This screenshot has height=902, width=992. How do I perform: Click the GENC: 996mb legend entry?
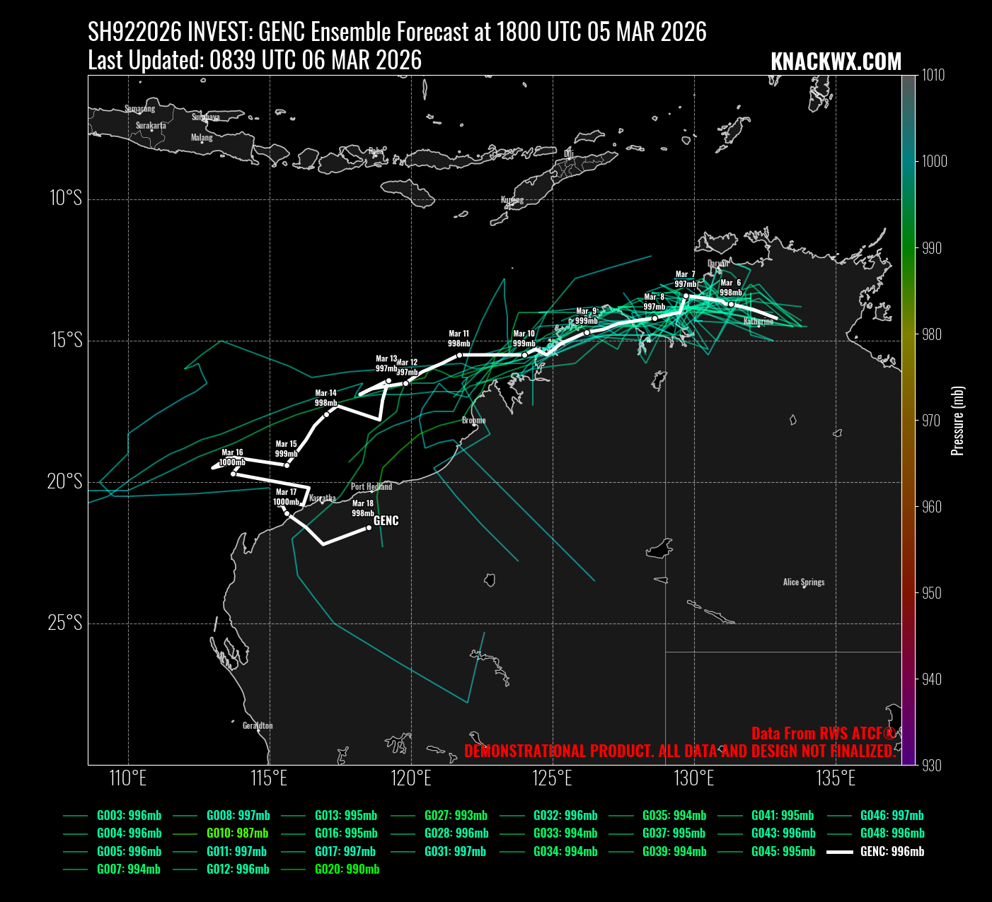(892, 852)
